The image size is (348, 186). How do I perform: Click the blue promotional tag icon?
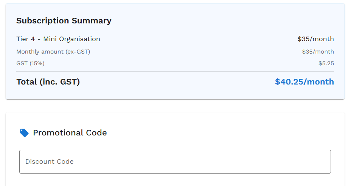coord(24,133)
